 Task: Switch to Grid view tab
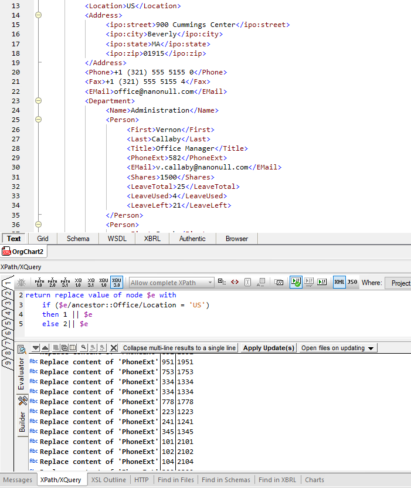[43, 239]
